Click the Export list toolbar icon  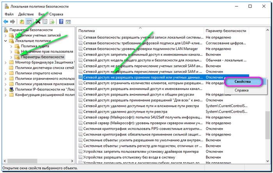click(52, 22)
